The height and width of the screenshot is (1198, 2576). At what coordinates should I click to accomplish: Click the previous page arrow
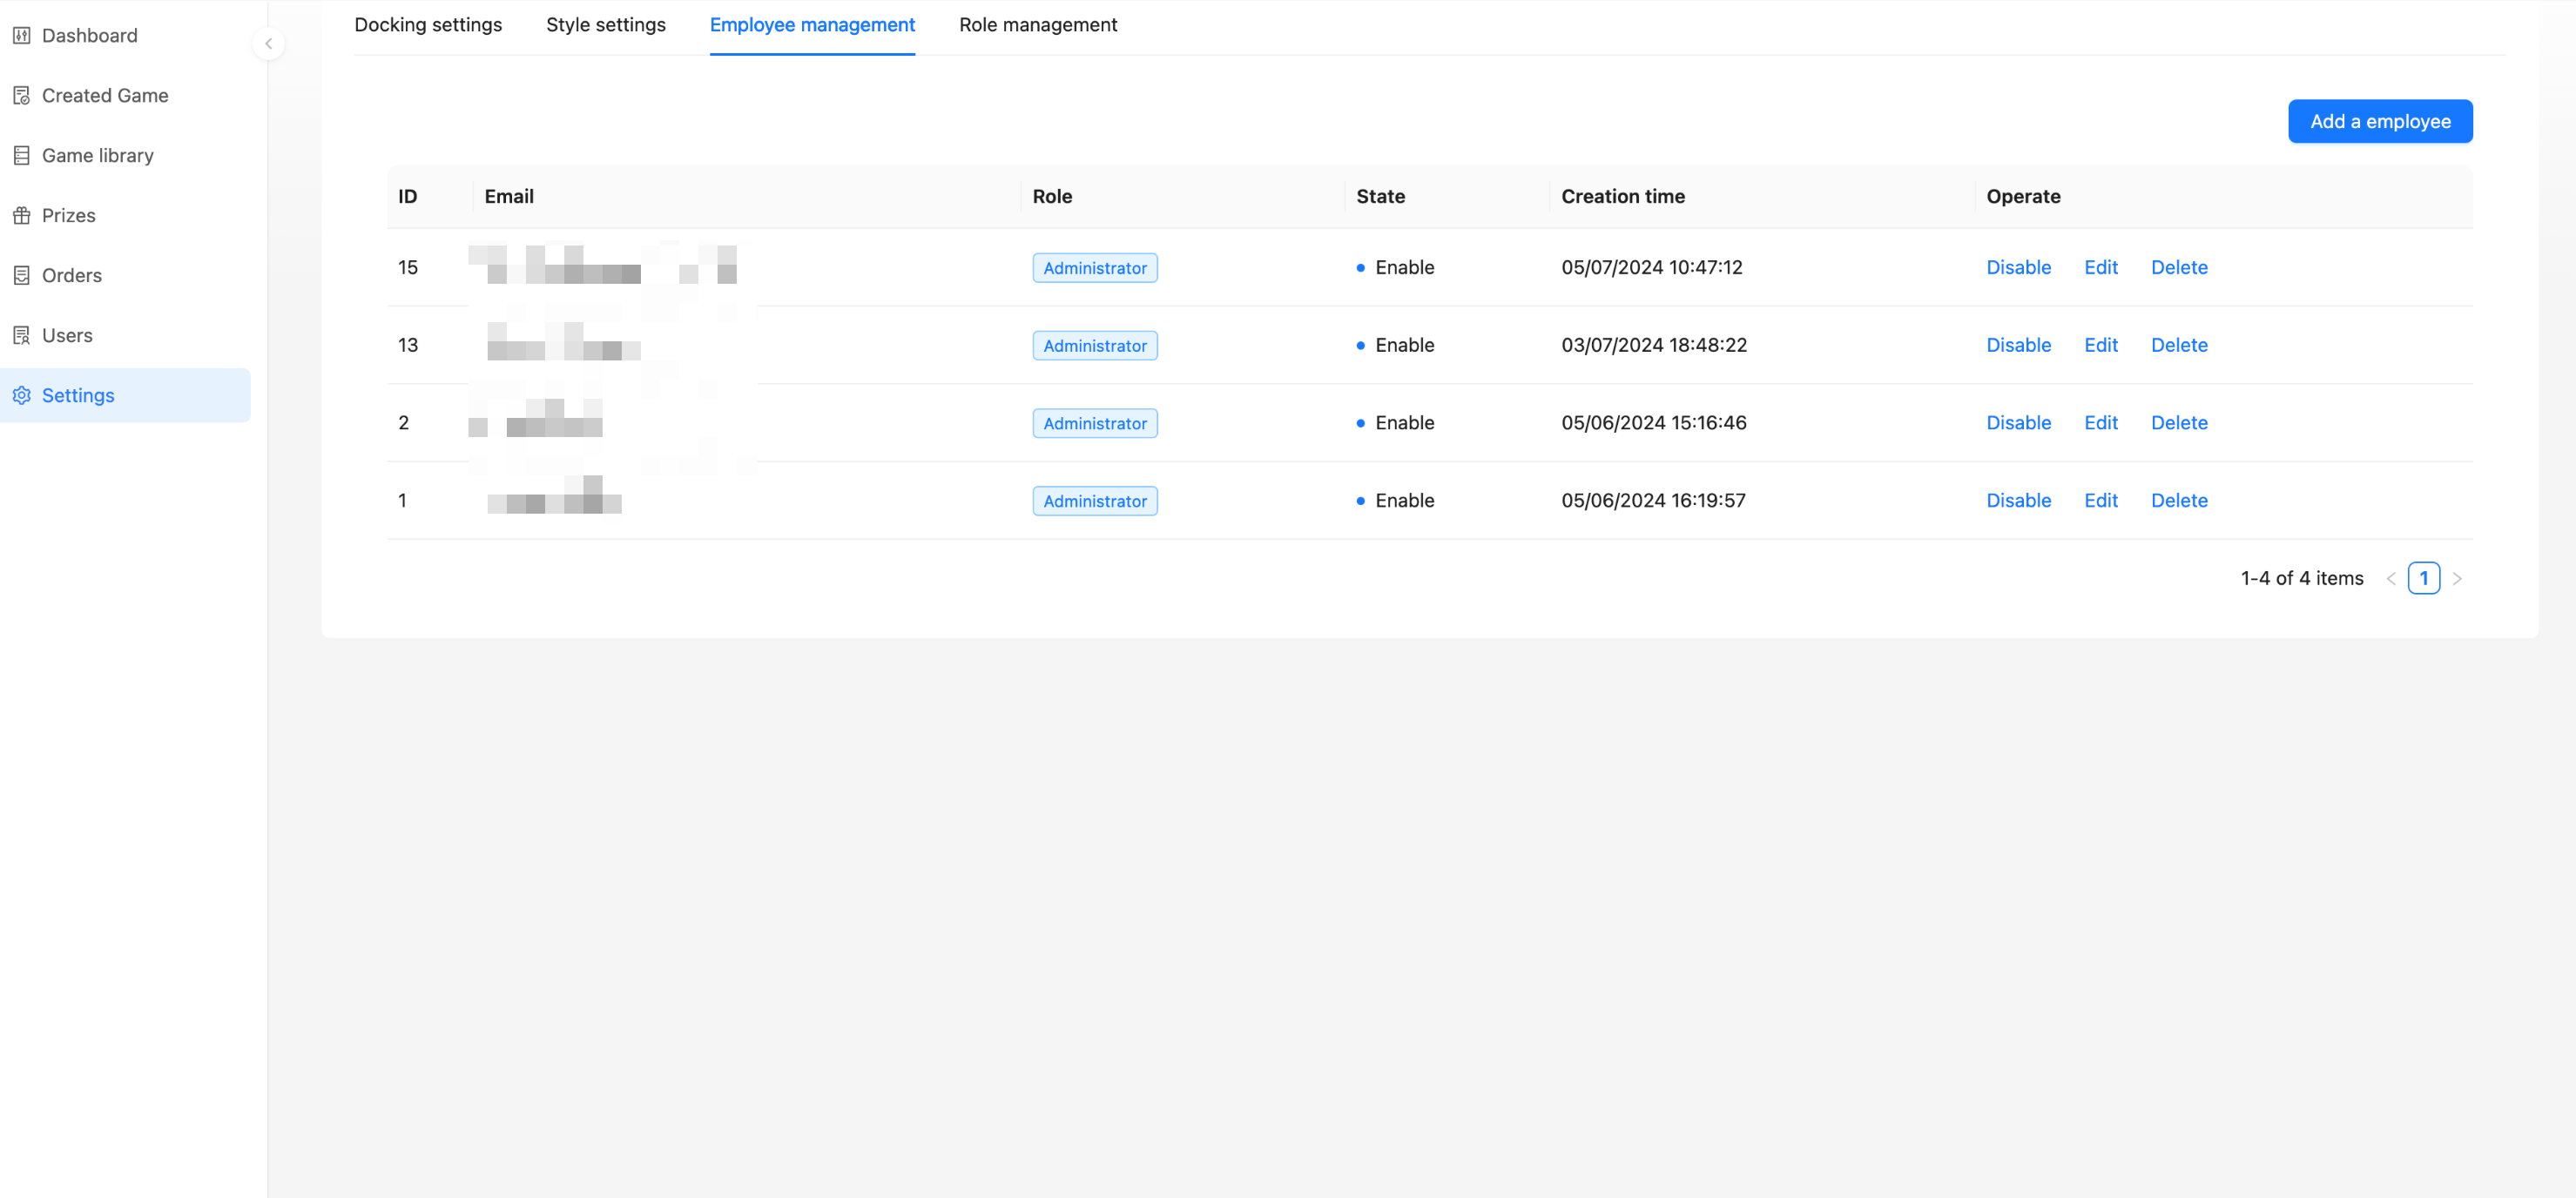tap(2391, 578)
